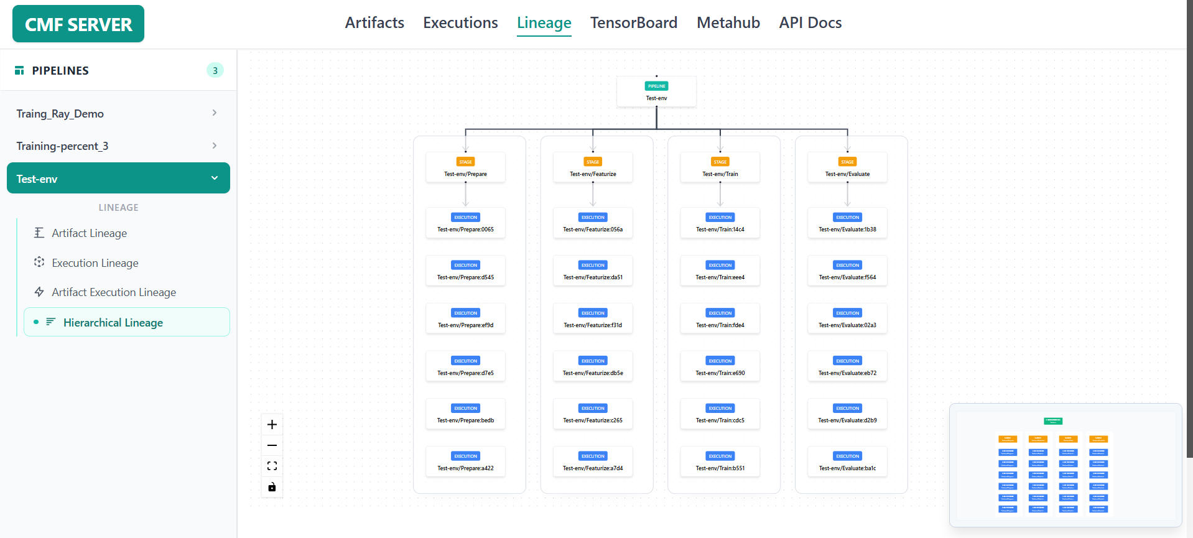Image resolution: width=1193 pixels, height=538 pixels.
Task: Click the Artifact Lineage tree icon
Action: point(39,233)
